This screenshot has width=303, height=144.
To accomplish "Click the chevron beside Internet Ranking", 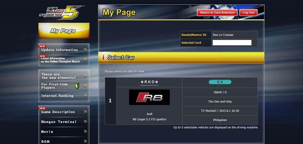I will 85,95.
